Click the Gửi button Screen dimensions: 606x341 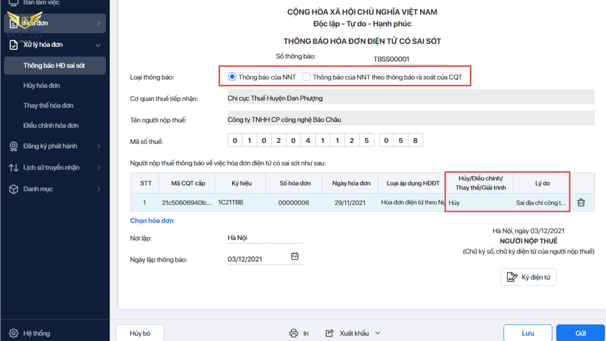(x=580, y=333)
